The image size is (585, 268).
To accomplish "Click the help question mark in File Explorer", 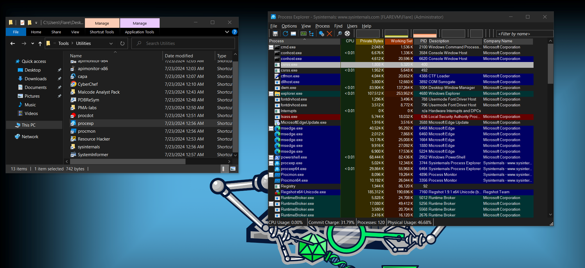I will 235,32.
